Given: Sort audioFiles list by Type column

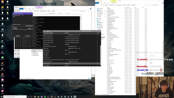Looking at the screenshot, I should pos(138,7).
